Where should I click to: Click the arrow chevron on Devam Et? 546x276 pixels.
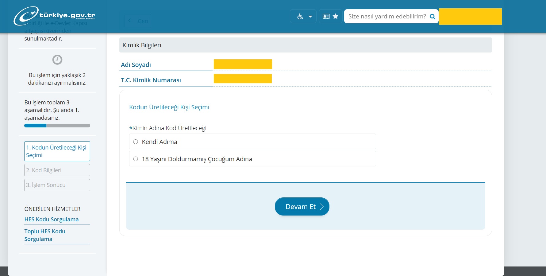coord(322,207)
